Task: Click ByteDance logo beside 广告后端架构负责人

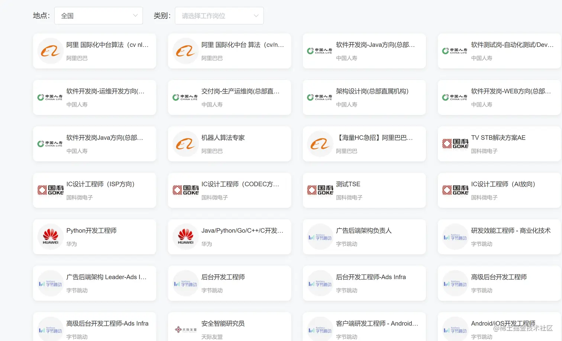Action: pyautogui.click(x=320, y=237)
